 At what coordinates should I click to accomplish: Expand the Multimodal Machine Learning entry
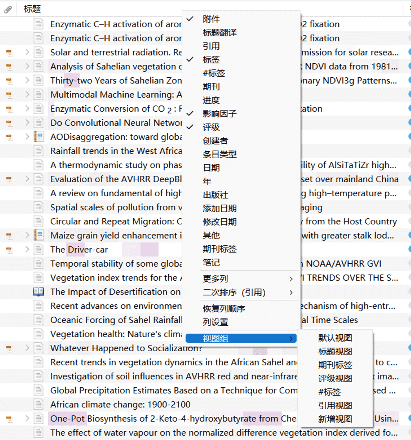coord(27,95)
